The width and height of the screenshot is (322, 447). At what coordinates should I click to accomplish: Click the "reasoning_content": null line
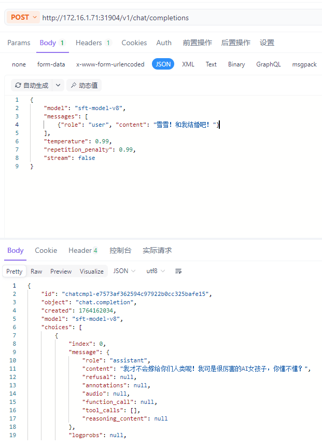125,418
